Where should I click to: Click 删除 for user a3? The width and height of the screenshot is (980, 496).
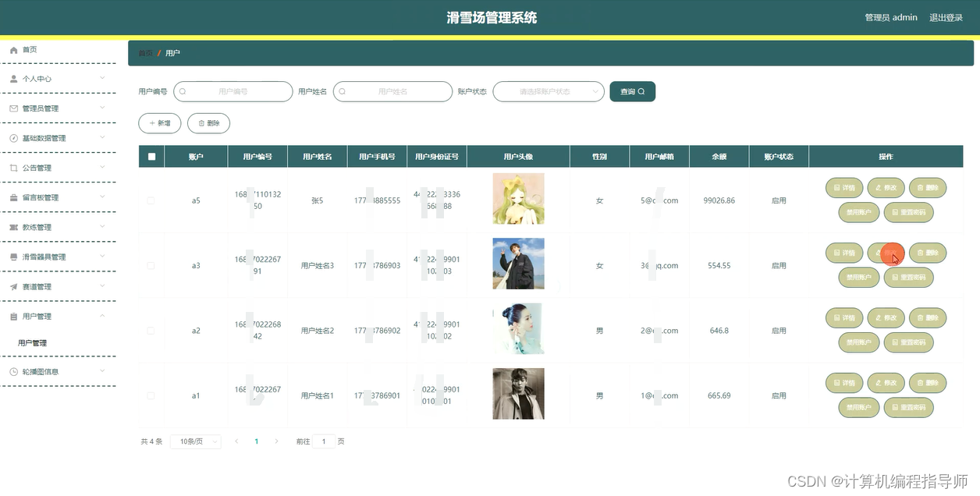coord(928,253)
